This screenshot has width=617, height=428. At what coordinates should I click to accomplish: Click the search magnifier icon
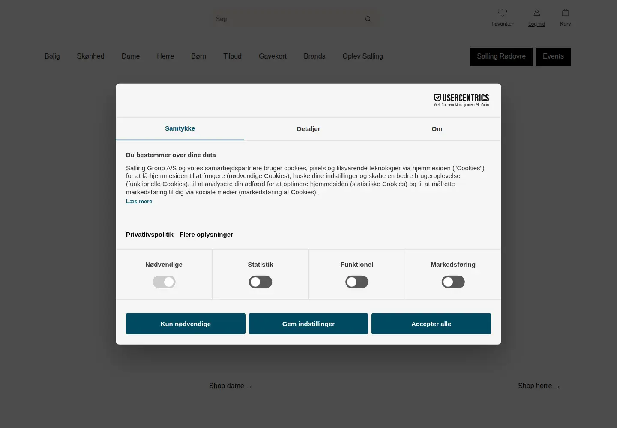368,19
